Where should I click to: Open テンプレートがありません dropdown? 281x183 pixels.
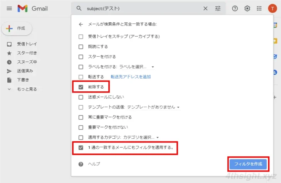[x=154, y=107]
